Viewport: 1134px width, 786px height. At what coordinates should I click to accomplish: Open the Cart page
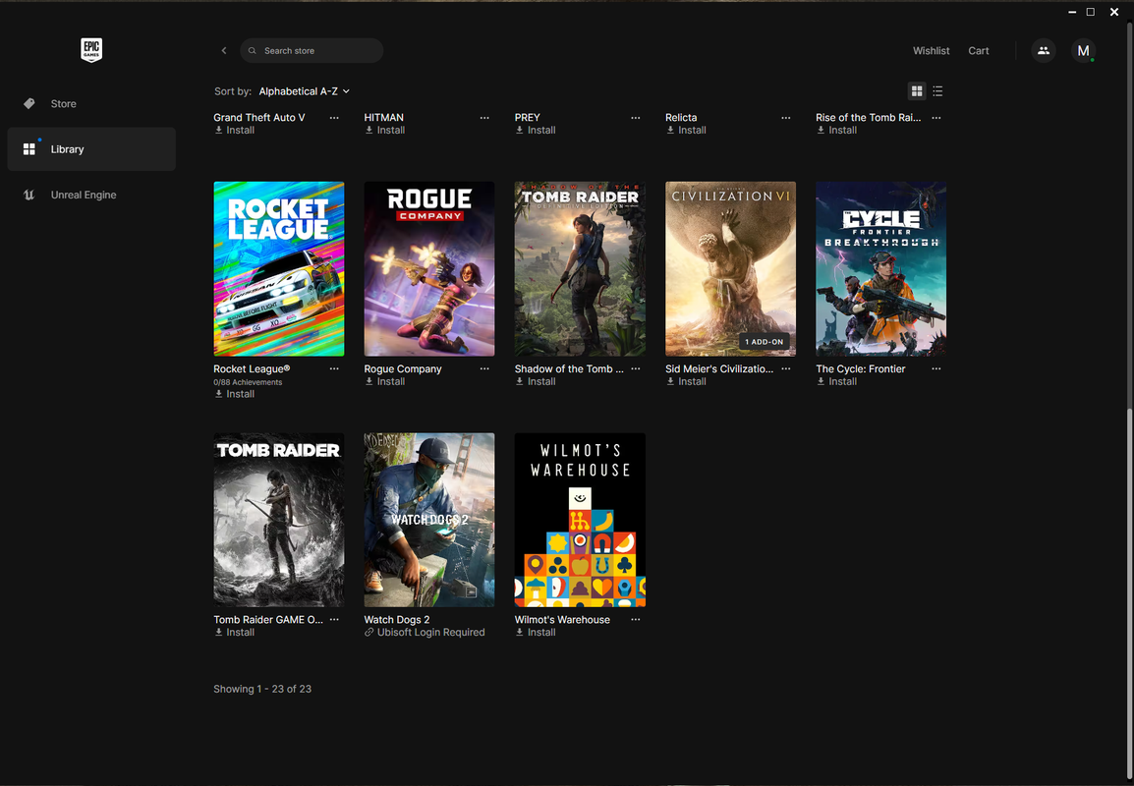tap(979, 51)
